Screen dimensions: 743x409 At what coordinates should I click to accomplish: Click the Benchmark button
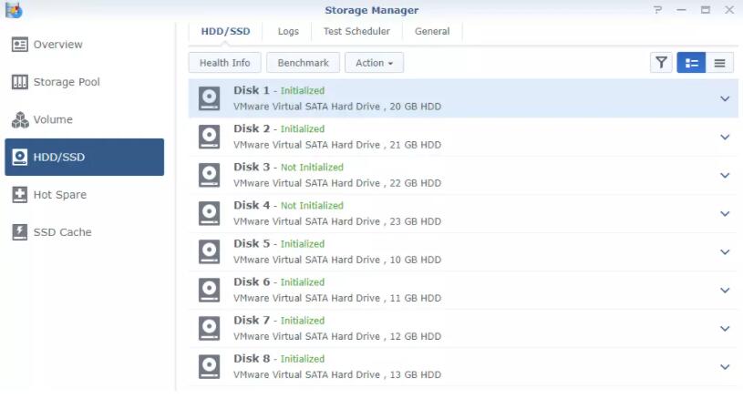point(303,63)
